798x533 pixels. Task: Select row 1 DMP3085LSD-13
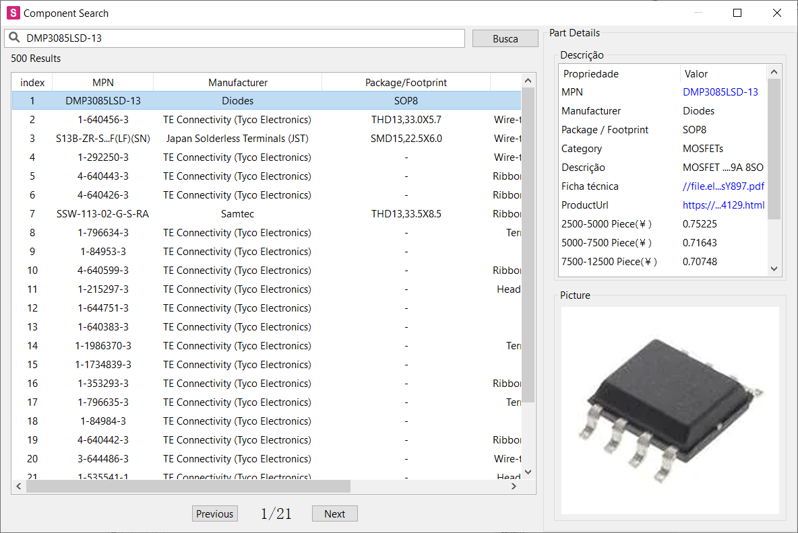267,100
